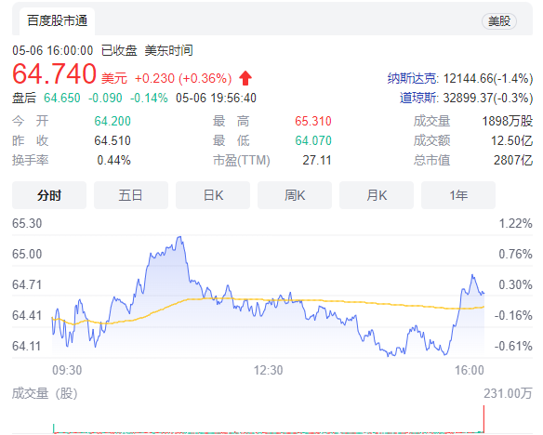The width and height of the screenshot is (543, 435).
Task: Switch to the 月K chart tab
Action: point(377,195)
